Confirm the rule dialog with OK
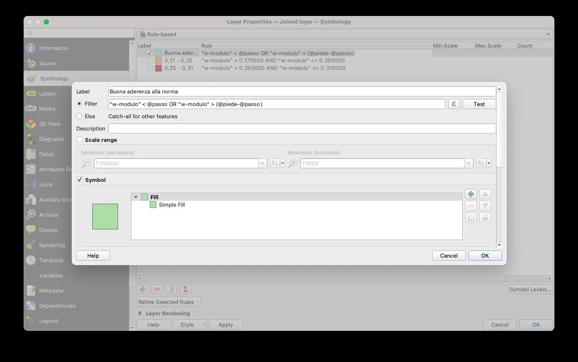The image size is (578, 362). coord(485,256)
